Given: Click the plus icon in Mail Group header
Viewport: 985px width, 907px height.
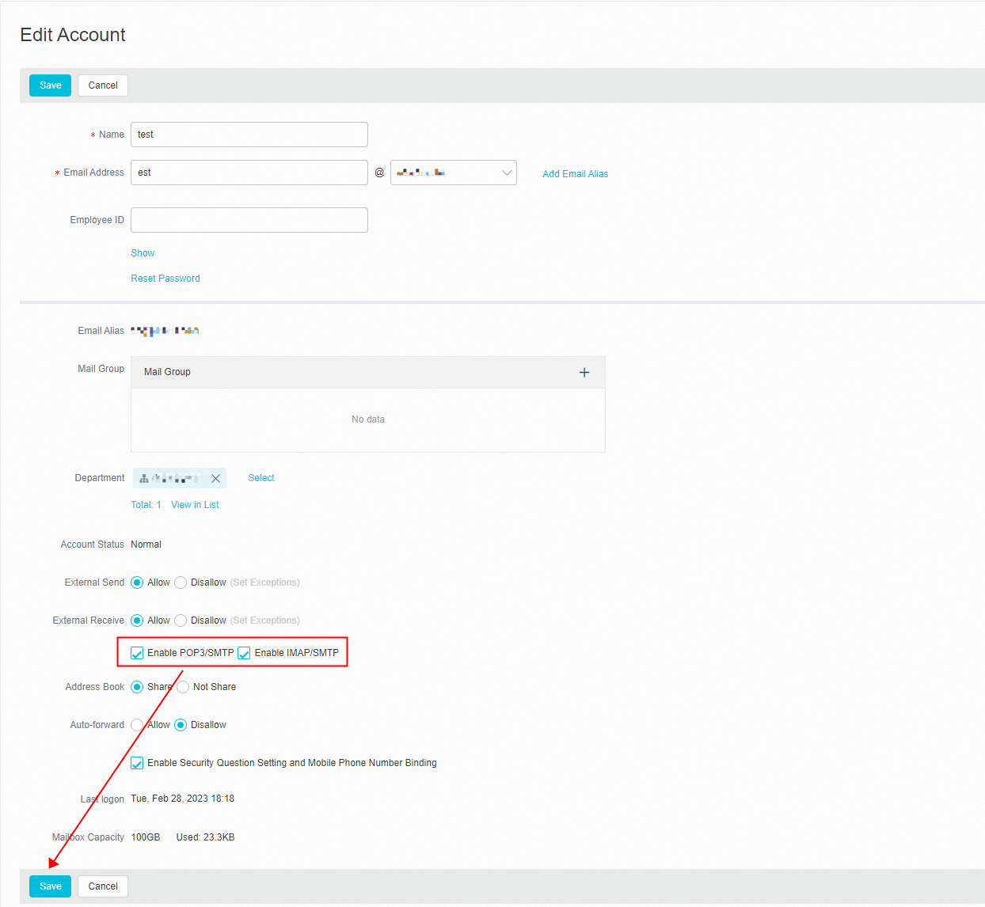Looking at the screenshot, I should pos(584,372).
